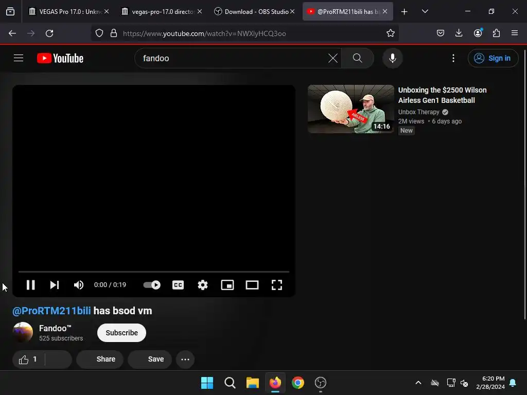Screen dimensions: 527x395
Task: Open Windows taskbar search
Action: coord(230,383)
